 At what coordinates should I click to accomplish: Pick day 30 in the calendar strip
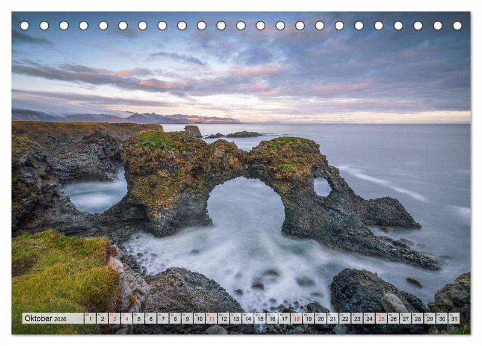442,319
